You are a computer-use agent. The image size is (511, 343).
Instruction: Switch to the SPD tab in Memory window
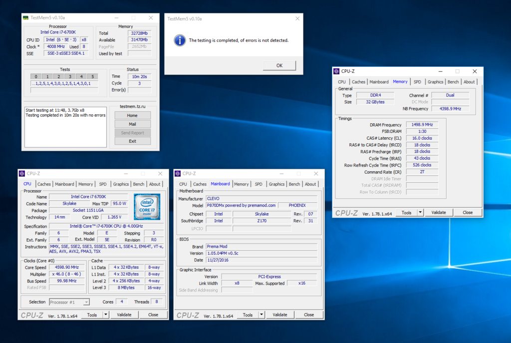coord(418,82)
